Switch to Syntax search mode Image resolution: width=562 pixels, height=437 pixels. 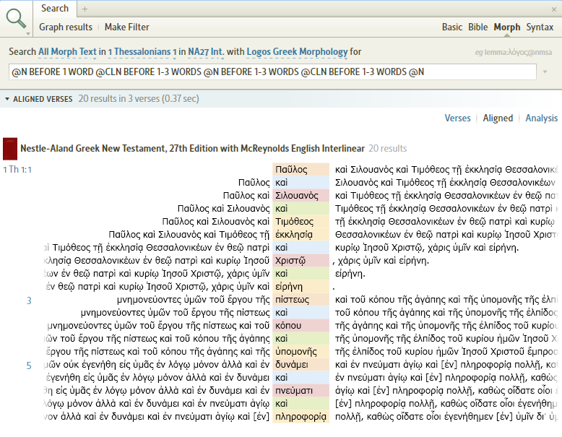(x=540, y=27)
